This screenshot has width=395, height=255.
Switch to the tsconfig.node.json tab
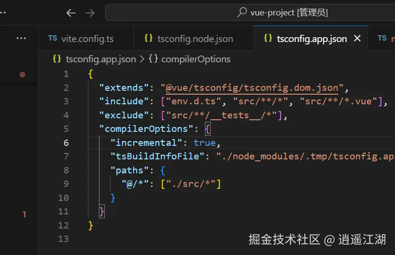tap(194, 39)
